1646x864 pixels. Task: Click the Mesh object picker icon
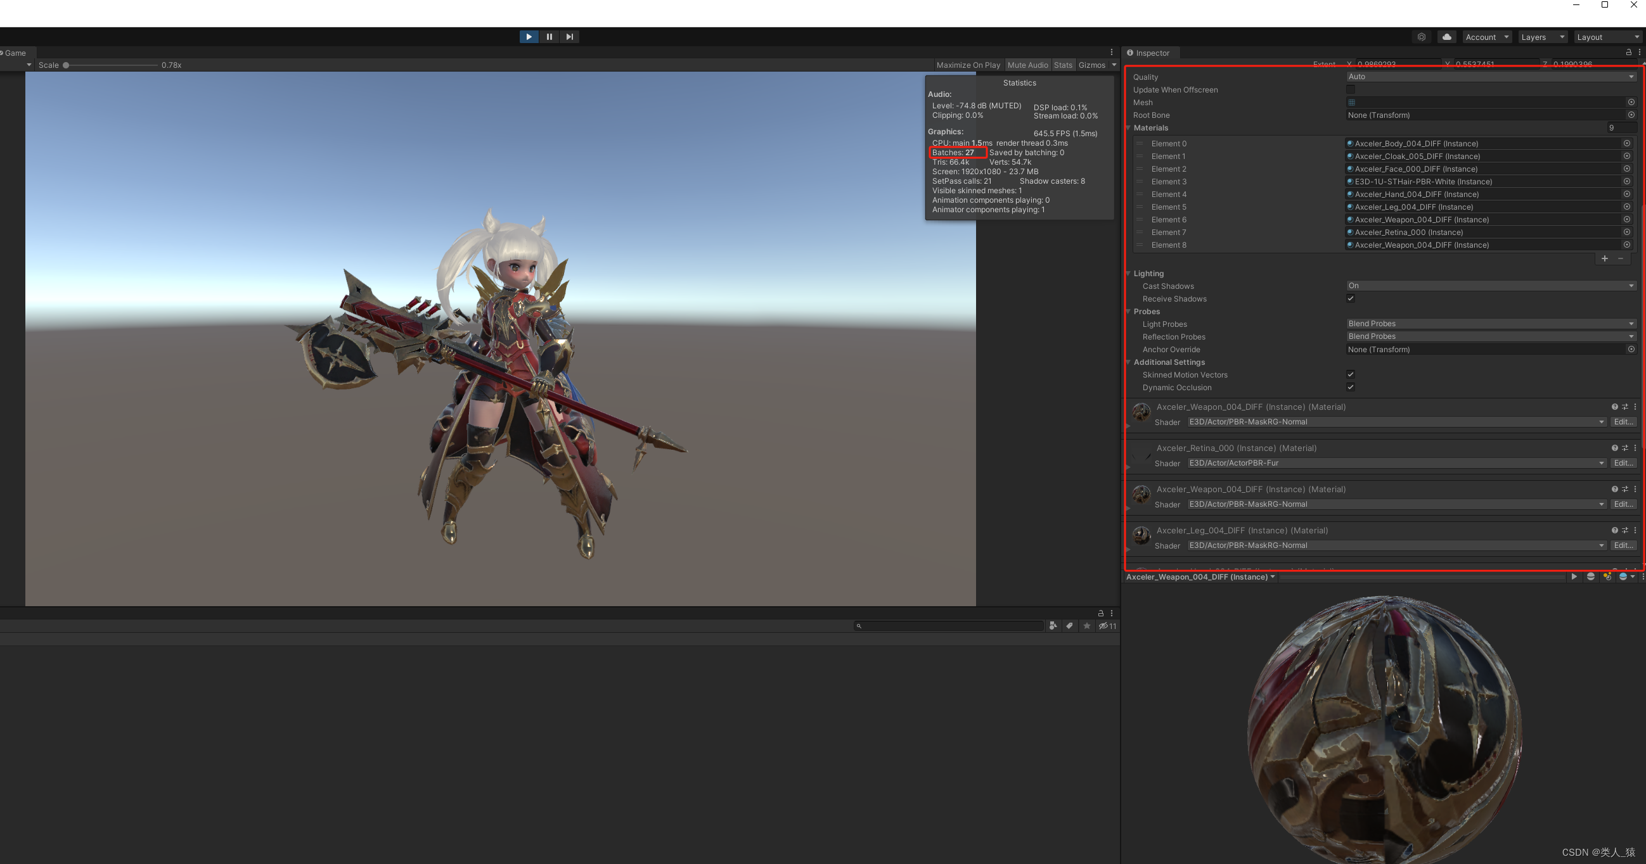1631,102
